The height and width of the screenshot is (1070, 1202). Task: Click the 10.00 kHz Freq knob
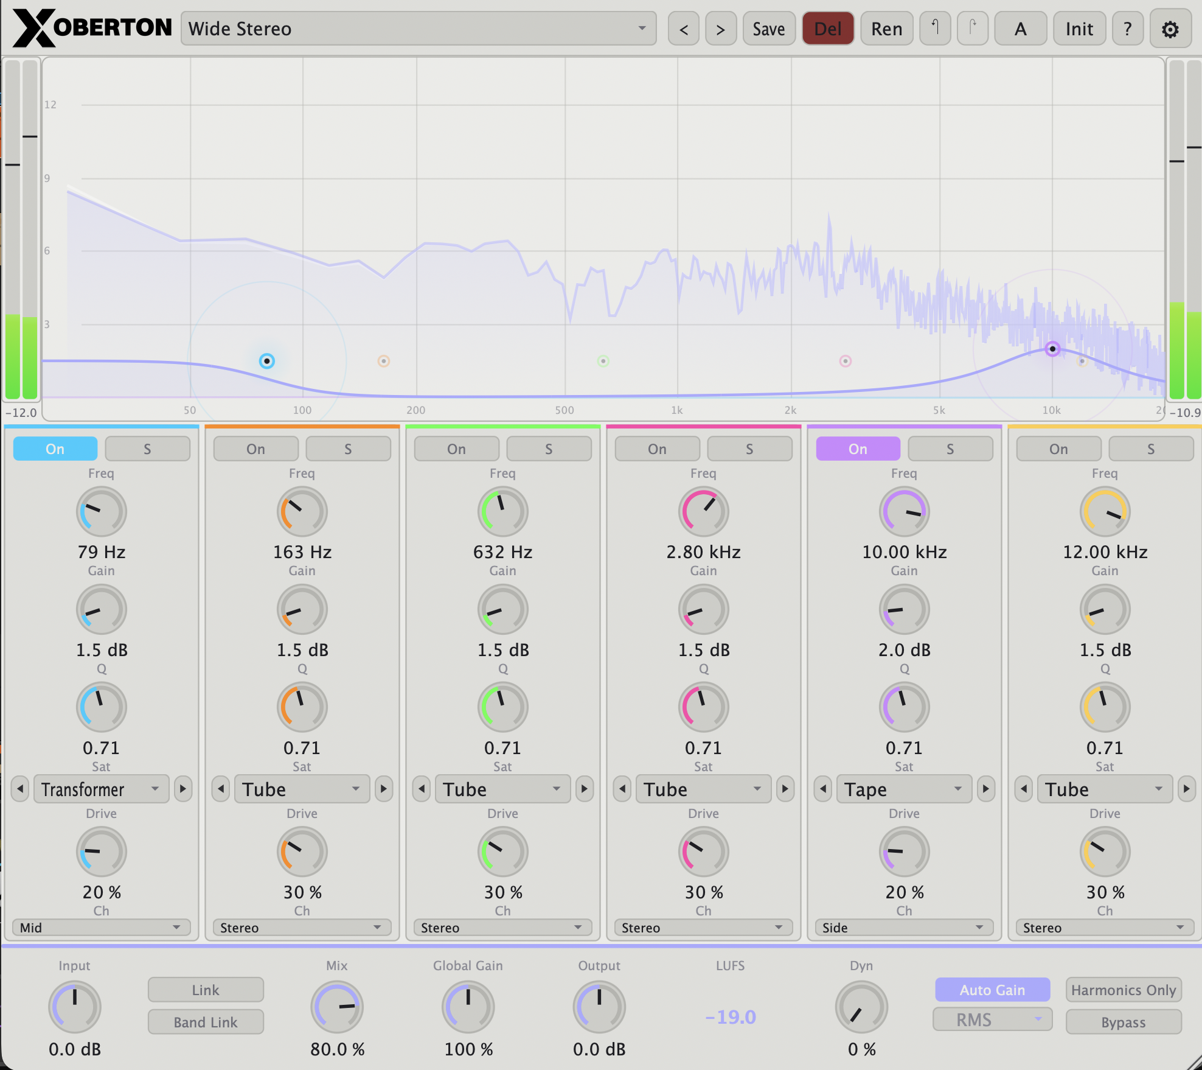[x=904, y=511]
